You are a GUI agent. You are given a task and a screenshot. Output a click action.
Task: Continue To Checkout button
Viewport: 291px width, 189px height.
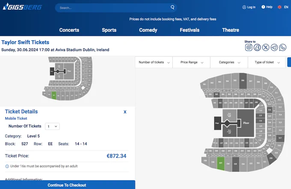[x=68, y=185]
